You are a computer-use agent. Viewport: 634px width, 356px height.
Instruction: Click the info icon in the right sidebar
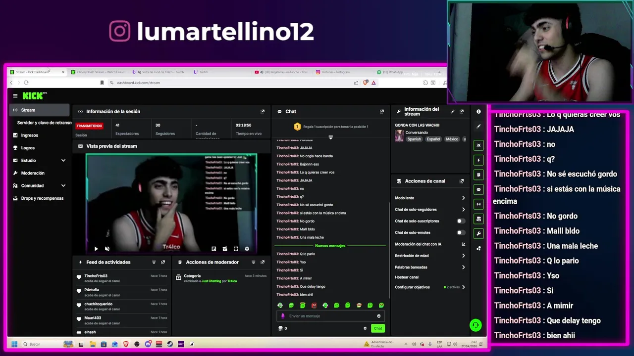point(478,112)
